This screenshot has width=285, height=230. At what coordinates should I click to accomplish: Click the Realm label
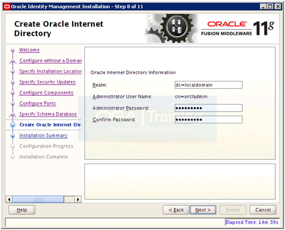coord(100,85)
